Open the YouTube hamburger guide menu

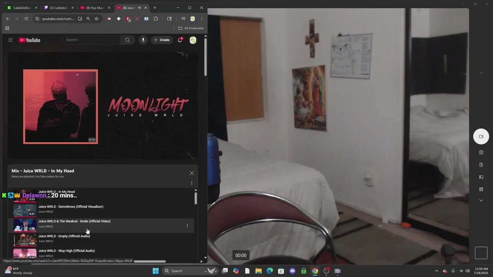[x=10, y=40]
